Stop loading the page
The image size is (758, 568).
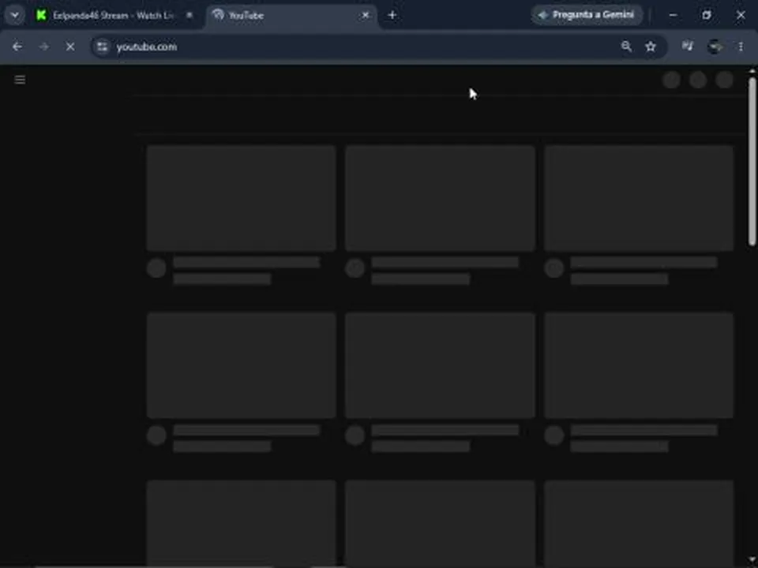coord(70,47)
